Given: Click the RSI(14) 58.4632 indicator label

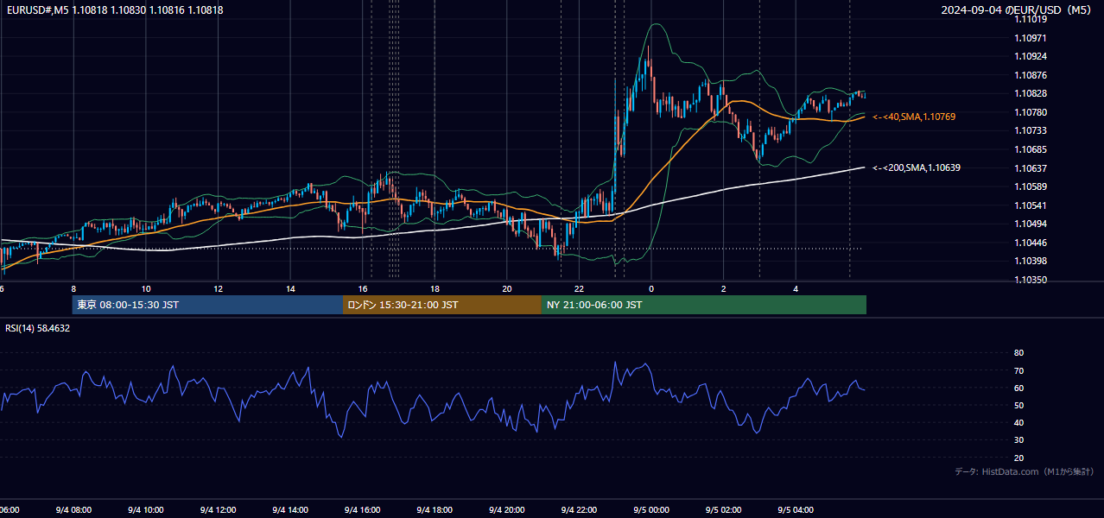Looking at the screenshot, I should (38, 328).
